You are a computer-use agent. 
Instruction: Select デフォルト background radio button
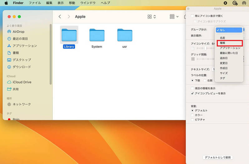pyautogui.click(x=192, y=110)
